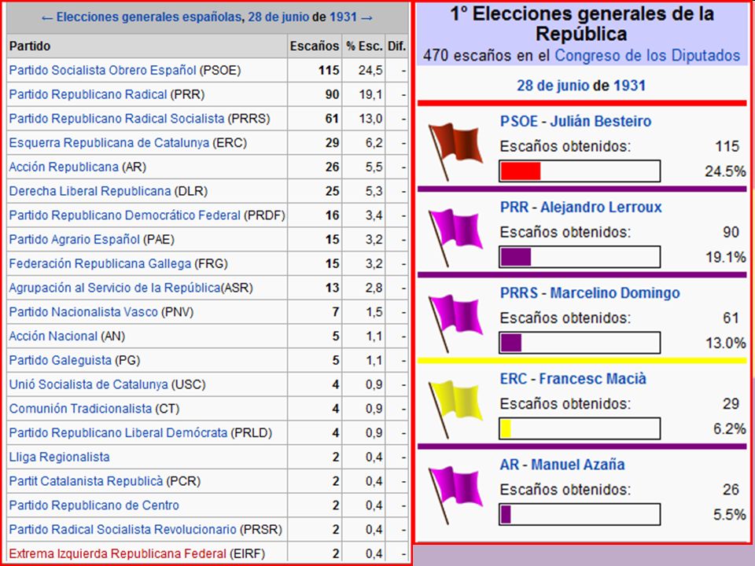Open ERC link in infobox

point(514,379)
